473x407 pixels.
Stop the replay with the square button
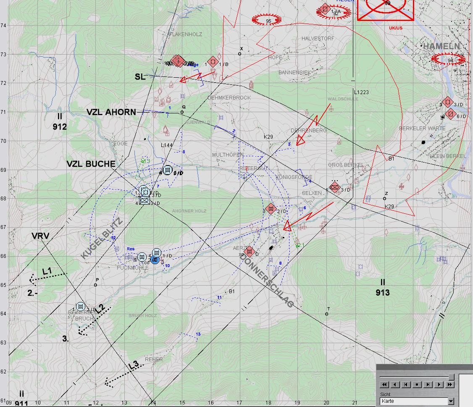(417, 384)
